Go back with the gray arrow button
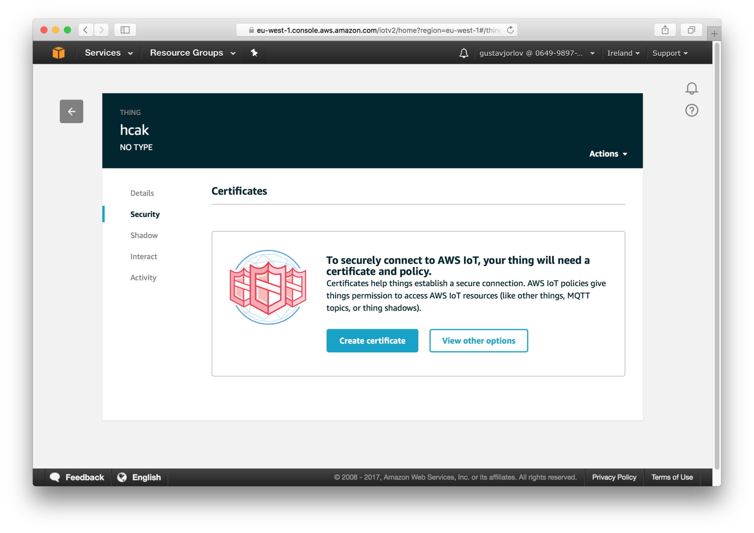754x533 pixels. coord(71,111)
